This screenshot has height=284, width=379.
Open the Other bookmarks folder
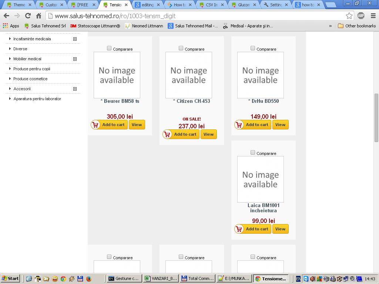pyautogui.click(x=357, y=26)
